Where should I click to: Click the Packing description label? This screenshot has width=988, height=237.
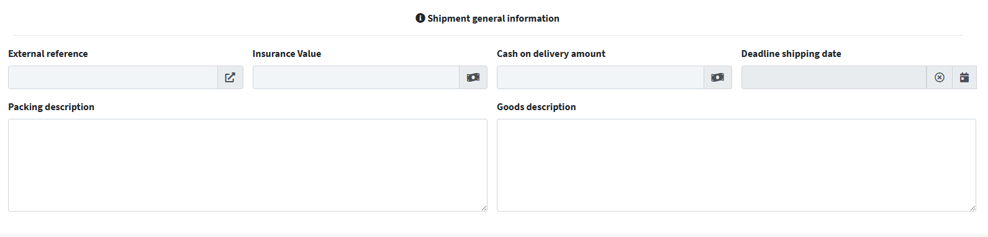pos(51,107)
